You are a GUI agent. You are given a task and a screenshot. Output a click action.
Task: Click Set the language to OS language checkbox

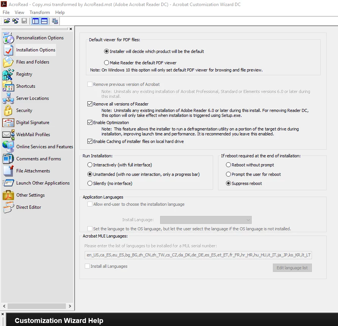(90, 229)
